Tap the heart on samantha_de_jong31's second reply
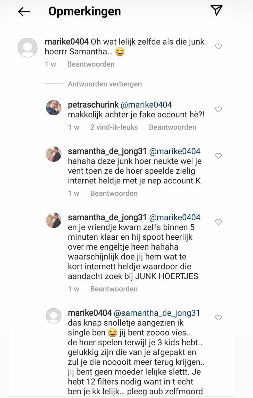 (x=218, y=222)
